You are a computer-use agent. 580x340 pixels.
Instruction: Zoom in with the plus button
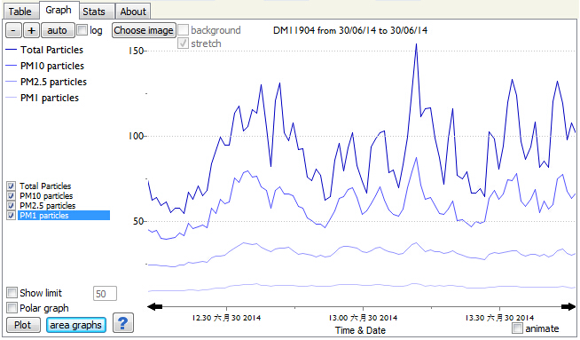point(31,30)
